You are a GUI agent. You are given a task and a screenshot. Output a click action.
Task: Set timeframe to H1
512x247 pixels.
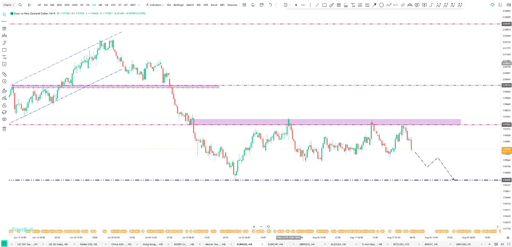pyautogui.click(x=82, y=5)
